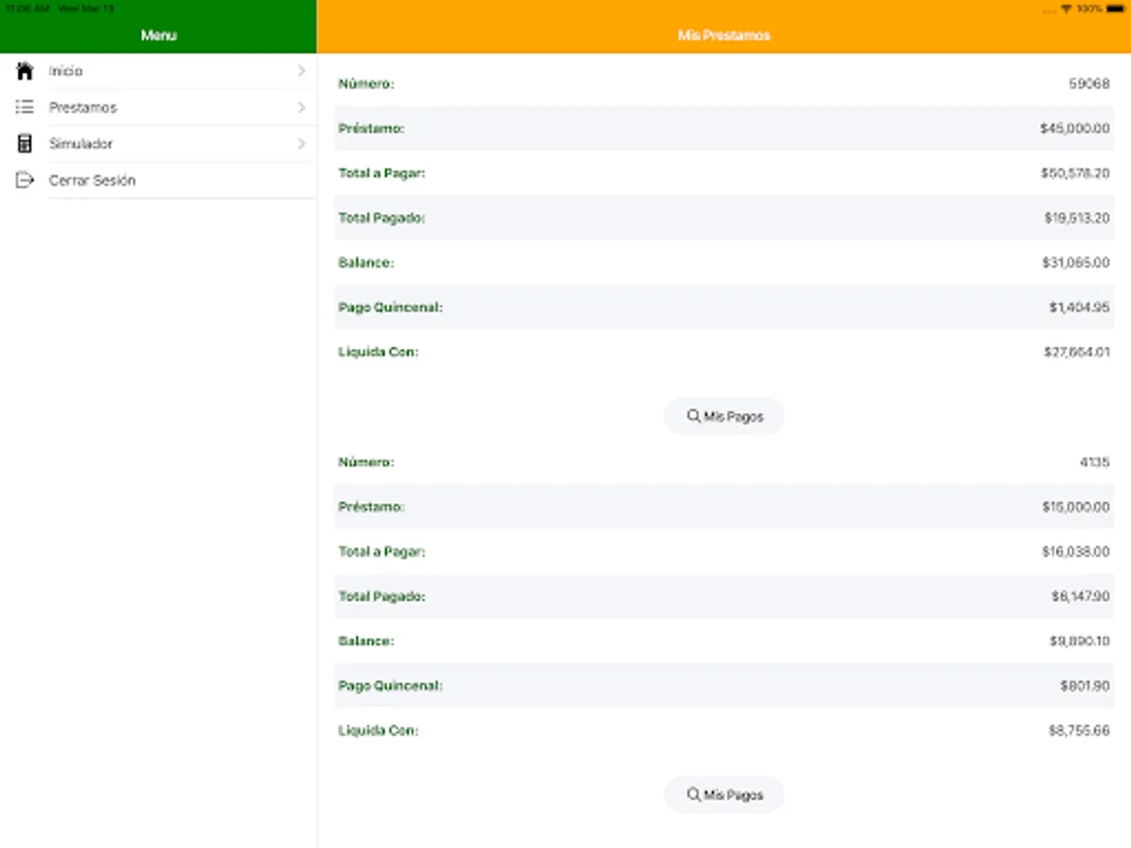
Task: Click the Número label of loan 59068
Action: pyautogui.click(x=366, y=84)
